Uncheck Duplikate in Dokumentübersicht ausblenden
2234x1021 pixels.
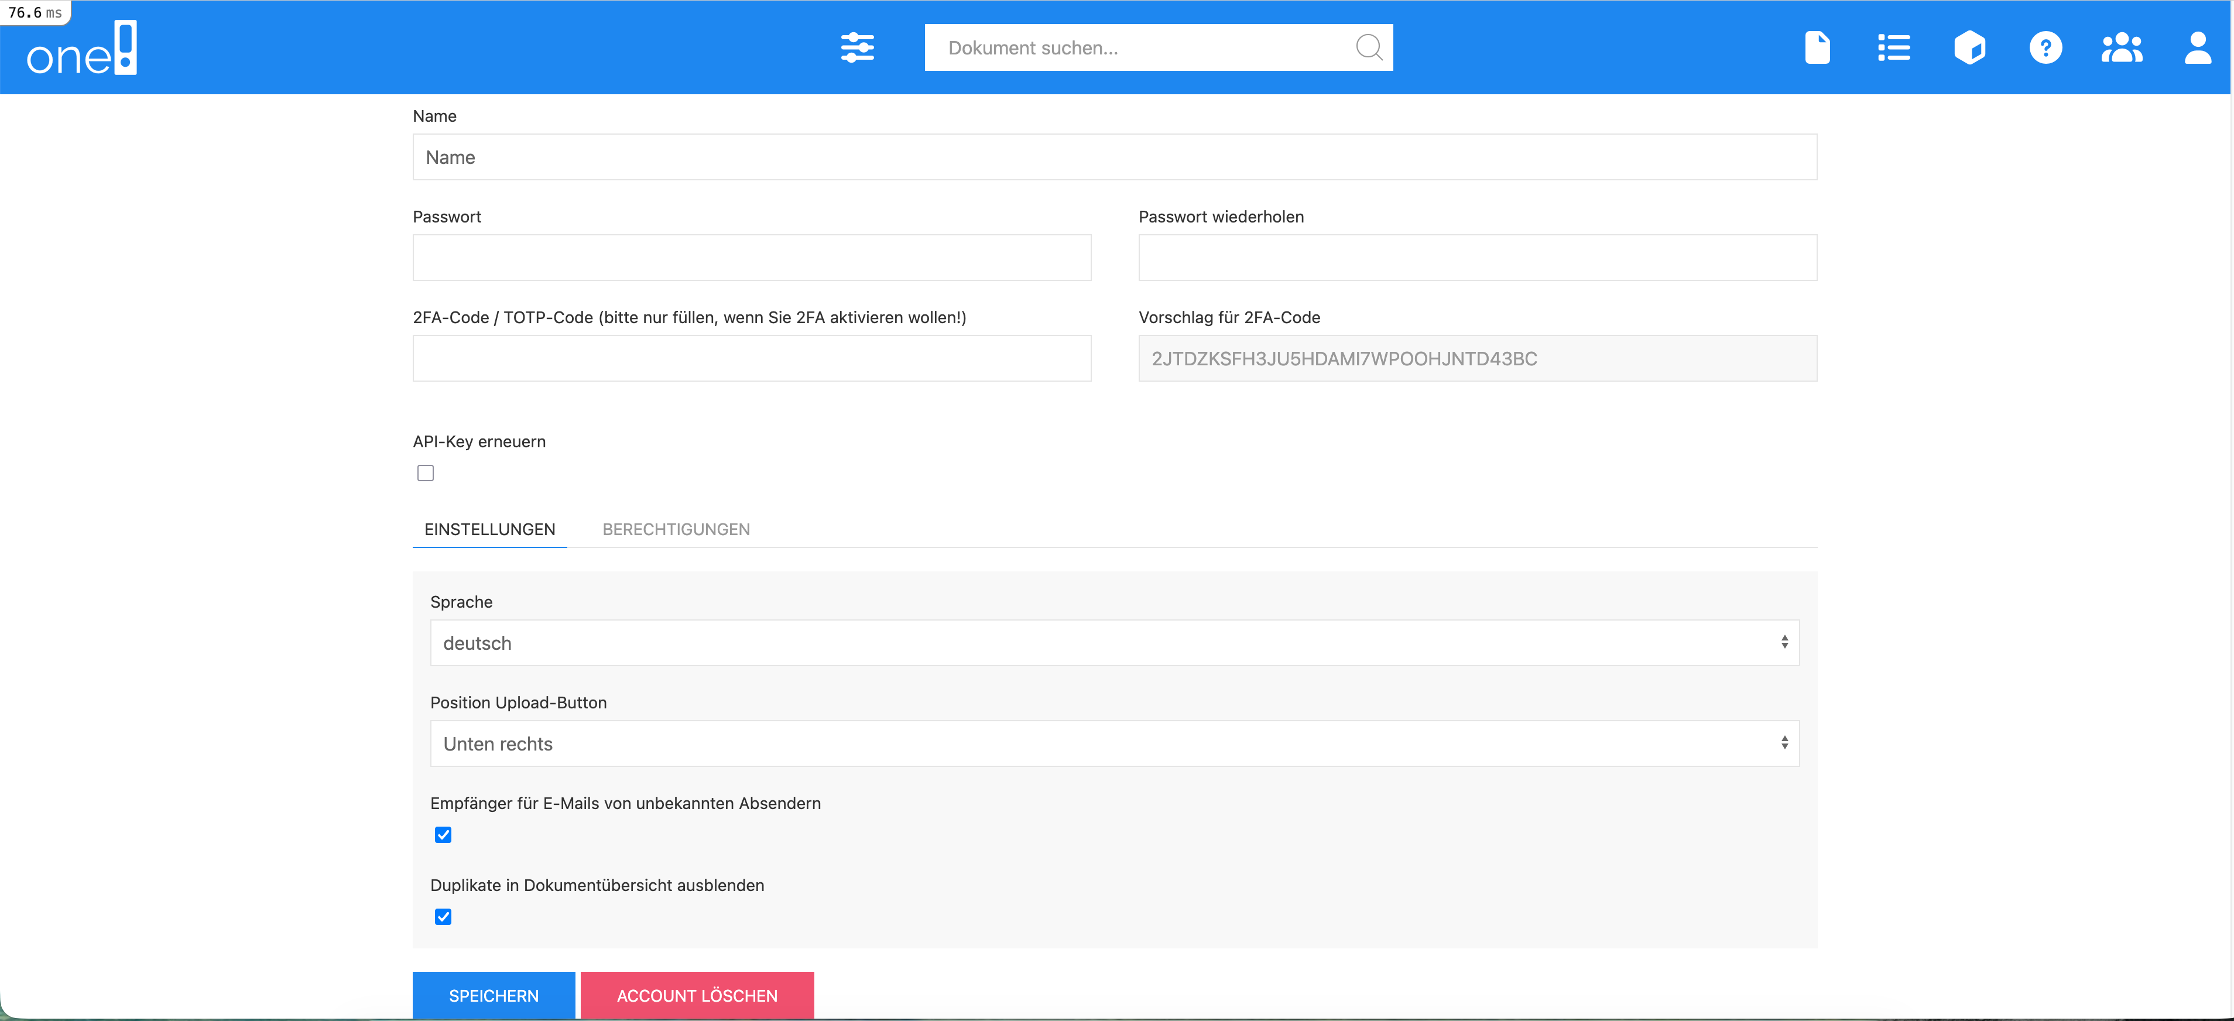click(x=443, y=917)
